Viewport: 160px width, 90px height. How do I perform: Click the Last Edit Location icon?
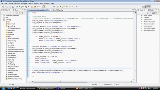click(67, 7)
